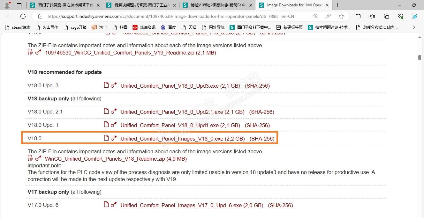Screen dimensions: 424x218
Task: Open SHA-256 link for Images_V18_0.exe
Action: [x=262, y=139]
